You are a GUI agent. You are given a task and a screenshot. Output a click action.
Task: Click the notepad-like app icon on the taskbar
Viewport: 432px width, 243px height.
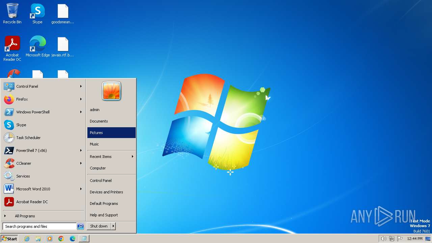click(x=84, y=239)
